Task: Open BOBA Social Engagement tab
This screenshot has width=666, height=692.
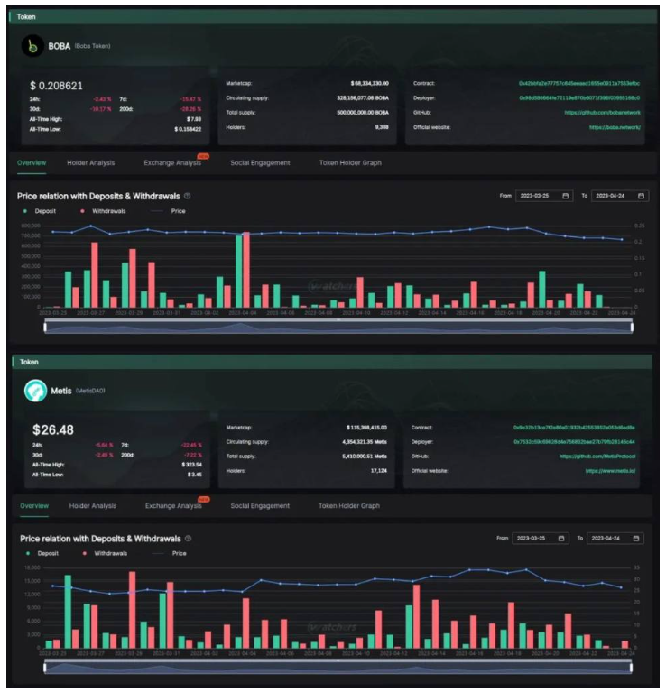Action: 260,162
